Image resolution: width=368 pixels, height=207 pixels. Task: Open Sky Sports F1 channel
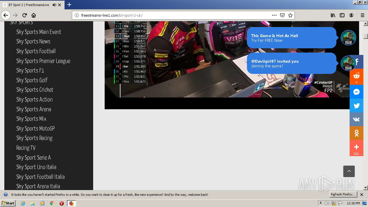(30, 70)
